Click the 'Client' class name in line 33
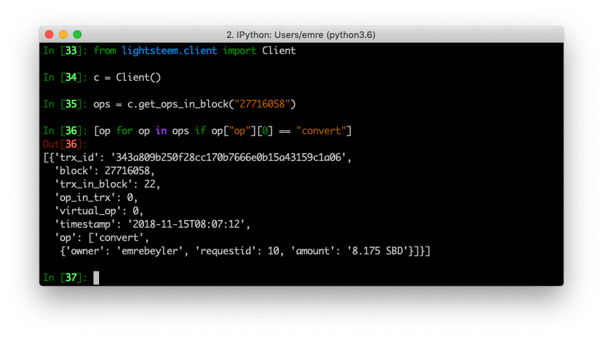603x338 pixels. point(279,51)
